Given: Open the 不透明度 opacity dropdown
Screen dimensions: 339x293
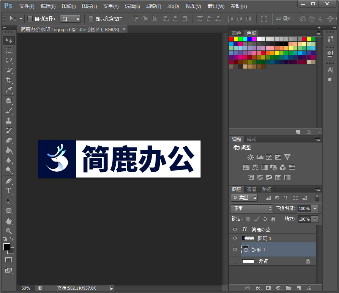Looking at the screenshot, I should (315, 208).
